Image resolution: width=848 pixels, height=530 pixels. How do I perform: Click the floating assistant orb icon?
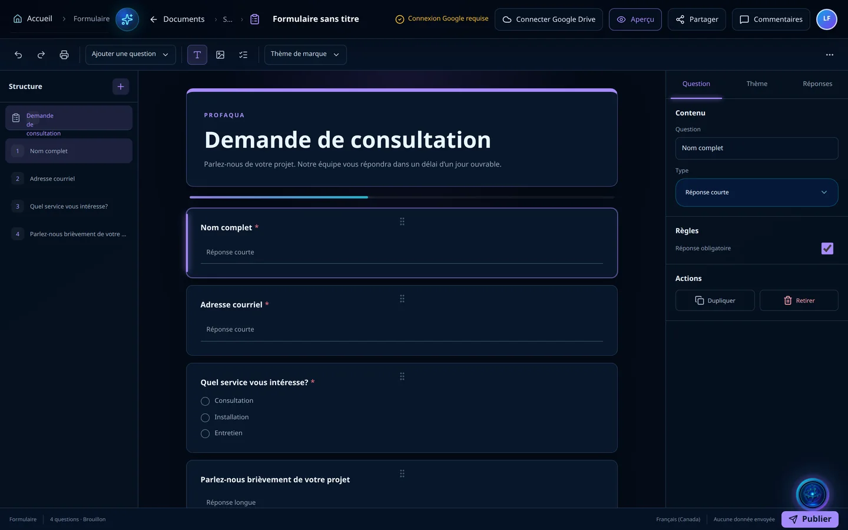pos(813,495)
